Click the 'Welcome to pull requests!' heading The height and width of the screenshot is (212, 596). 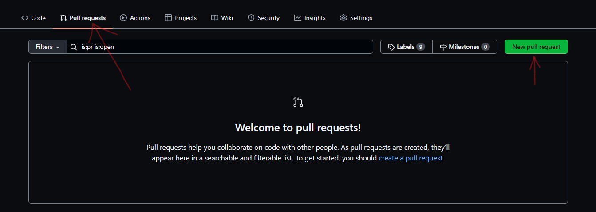[298, 128]
